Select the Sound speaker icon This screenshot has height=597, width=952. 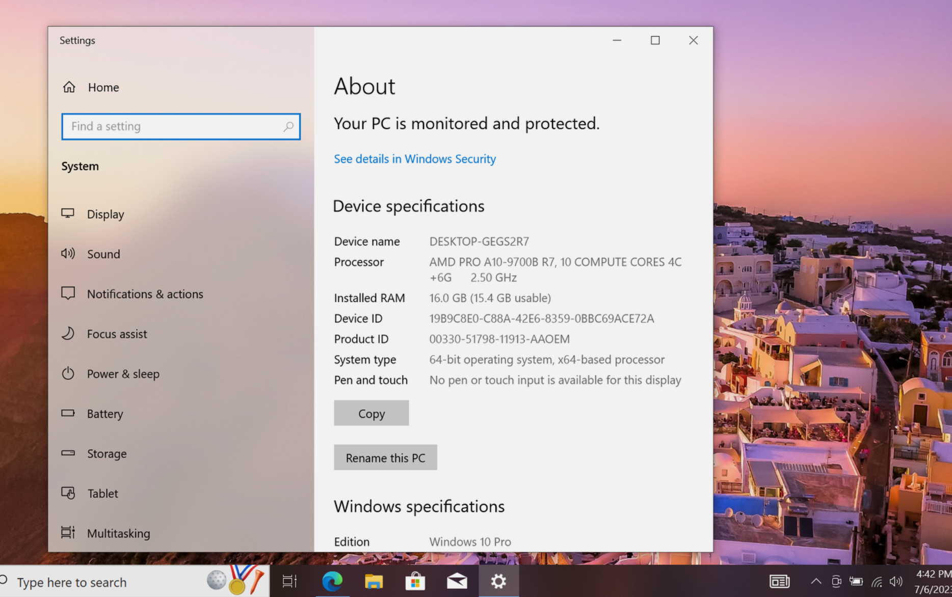click(x=68, y=254)
